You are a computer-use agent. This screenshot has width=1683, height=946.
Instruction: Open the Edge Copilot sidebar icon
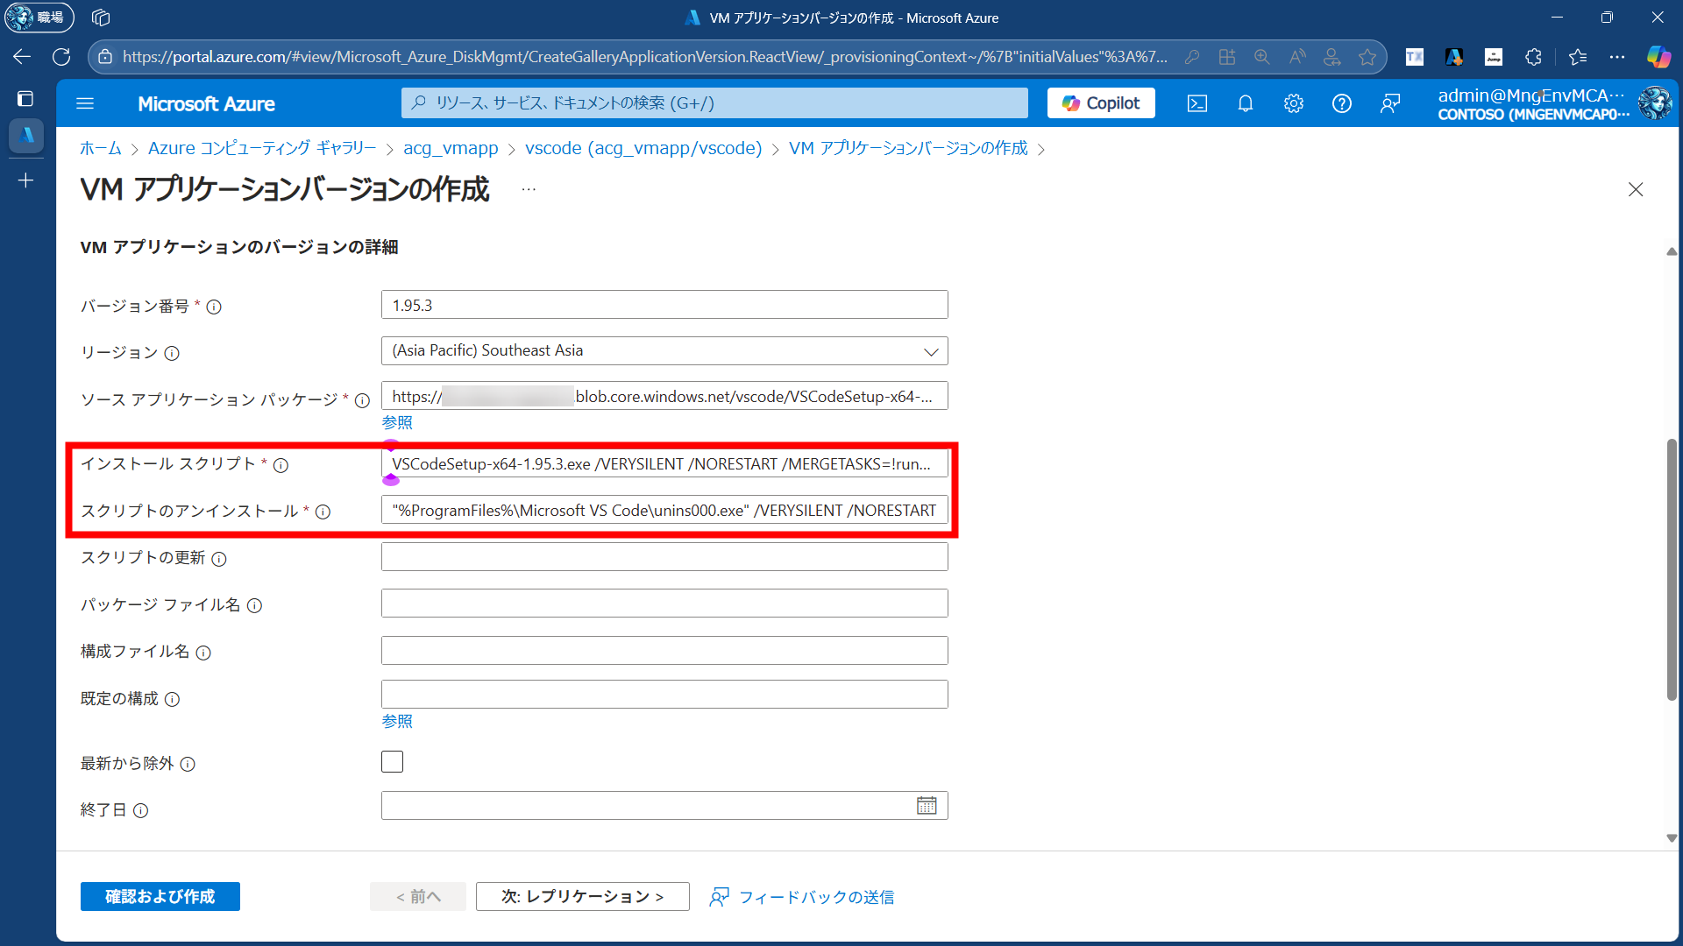[x=1658, y=57]
